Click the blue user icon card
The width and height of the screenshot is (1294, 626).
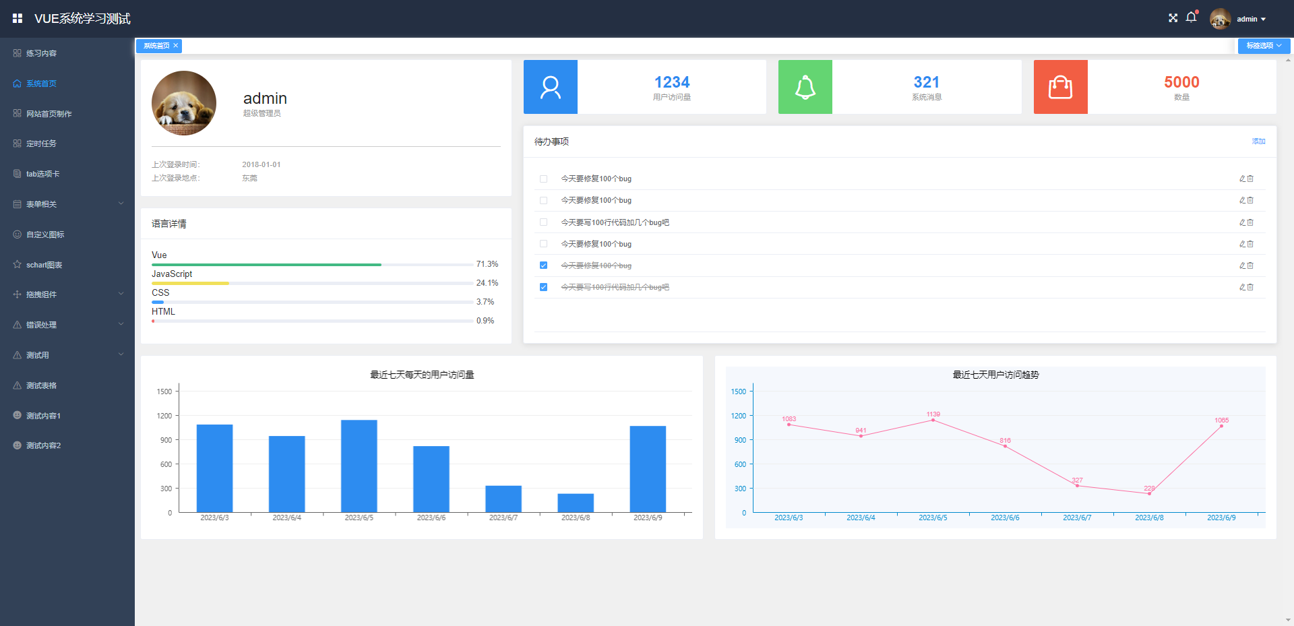551,87
